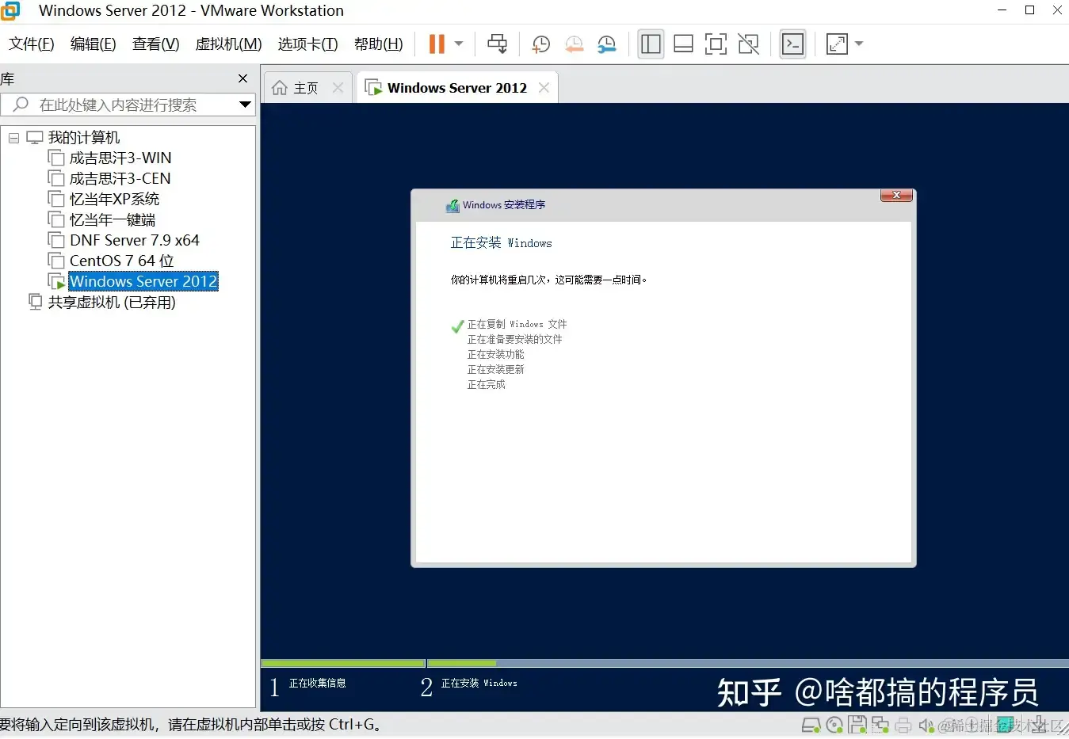The width and height of the screenshot is (1069, 739).
Task: Open the power options dropdown arrow
Action: pyautogui.click(x=459, y=44)
